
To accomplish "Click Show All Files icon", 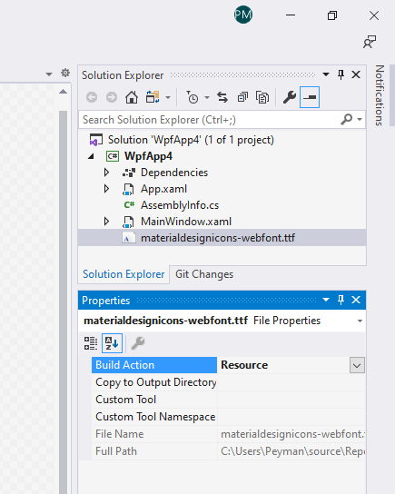I will (x=262, y=97).
